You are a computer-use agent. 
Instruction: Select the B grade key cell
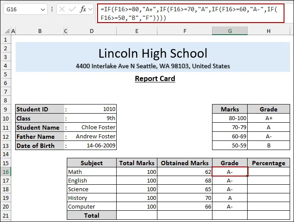pyautogui.click(x=268, y=146)
